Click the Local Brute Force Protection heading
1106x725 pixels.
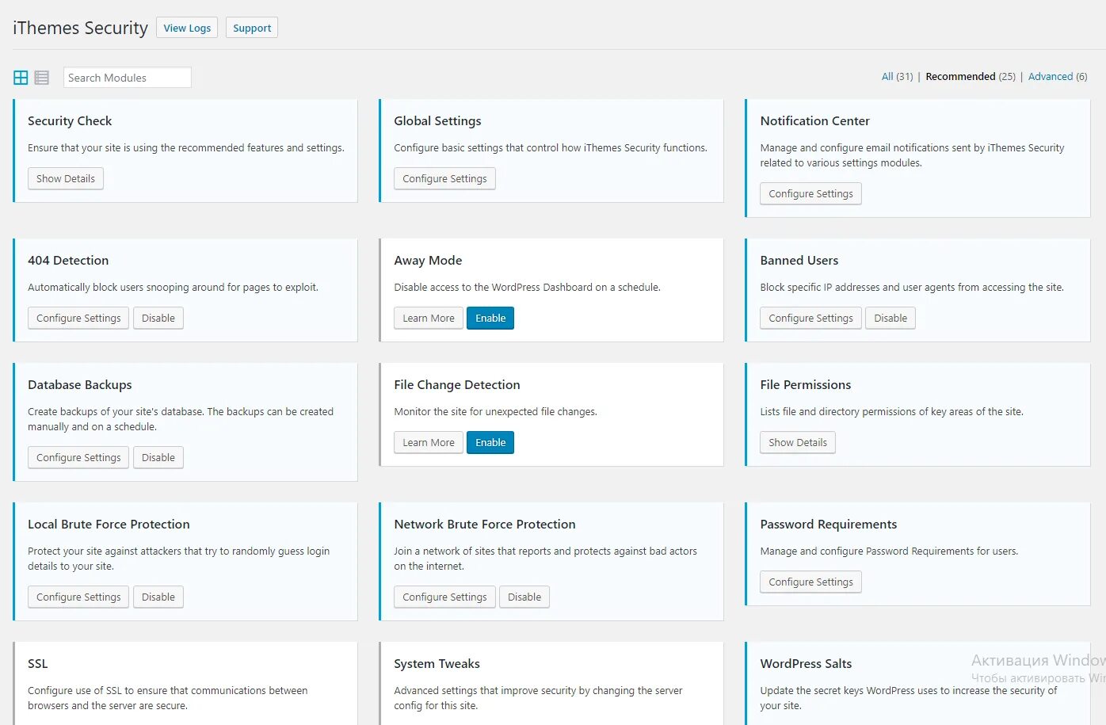pos(109,525)
